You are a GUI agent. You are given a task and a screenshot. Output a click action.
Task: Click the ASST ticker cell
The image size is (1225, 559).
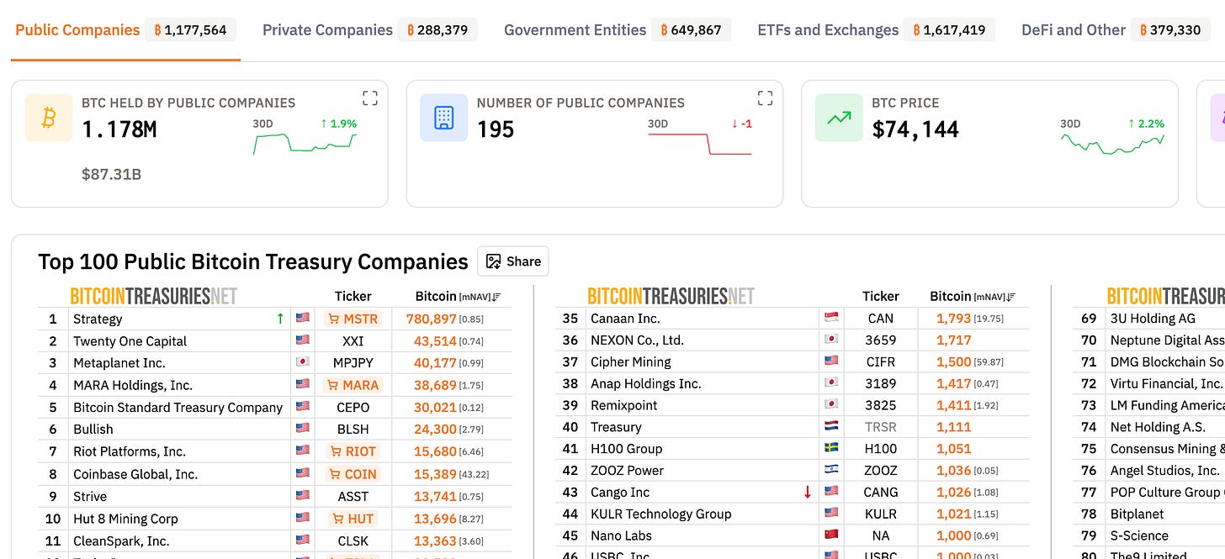(353, 497)
